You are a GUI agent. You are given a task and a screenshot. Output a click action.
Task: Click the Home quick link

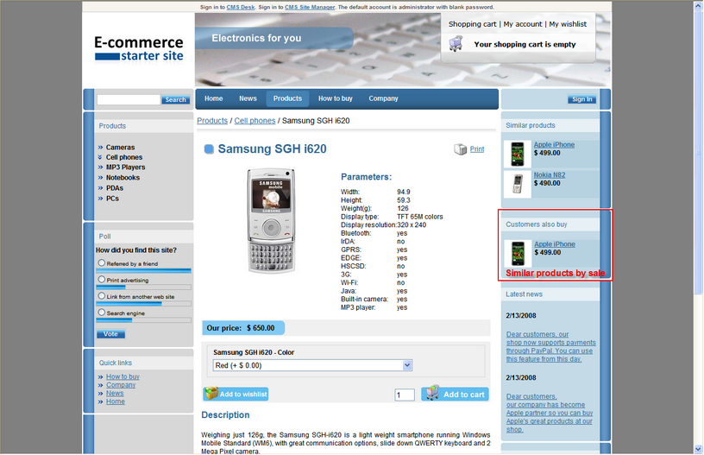point(116,401)
